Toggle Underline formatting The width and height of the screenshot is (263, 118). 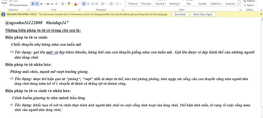[41, 4]
